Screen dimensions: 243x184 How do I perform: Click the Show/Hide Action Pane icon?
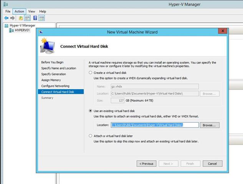point(42,18)
